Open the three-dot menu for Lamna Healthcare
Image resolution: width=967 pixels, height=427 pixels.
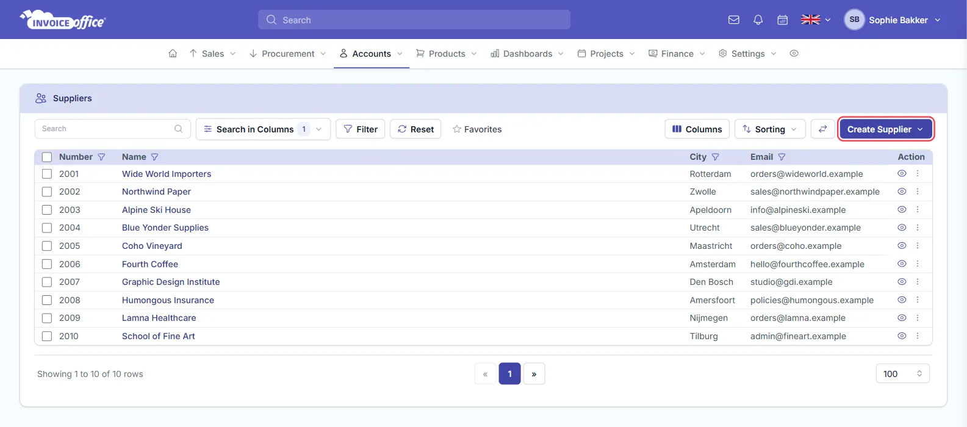[918, 318]
